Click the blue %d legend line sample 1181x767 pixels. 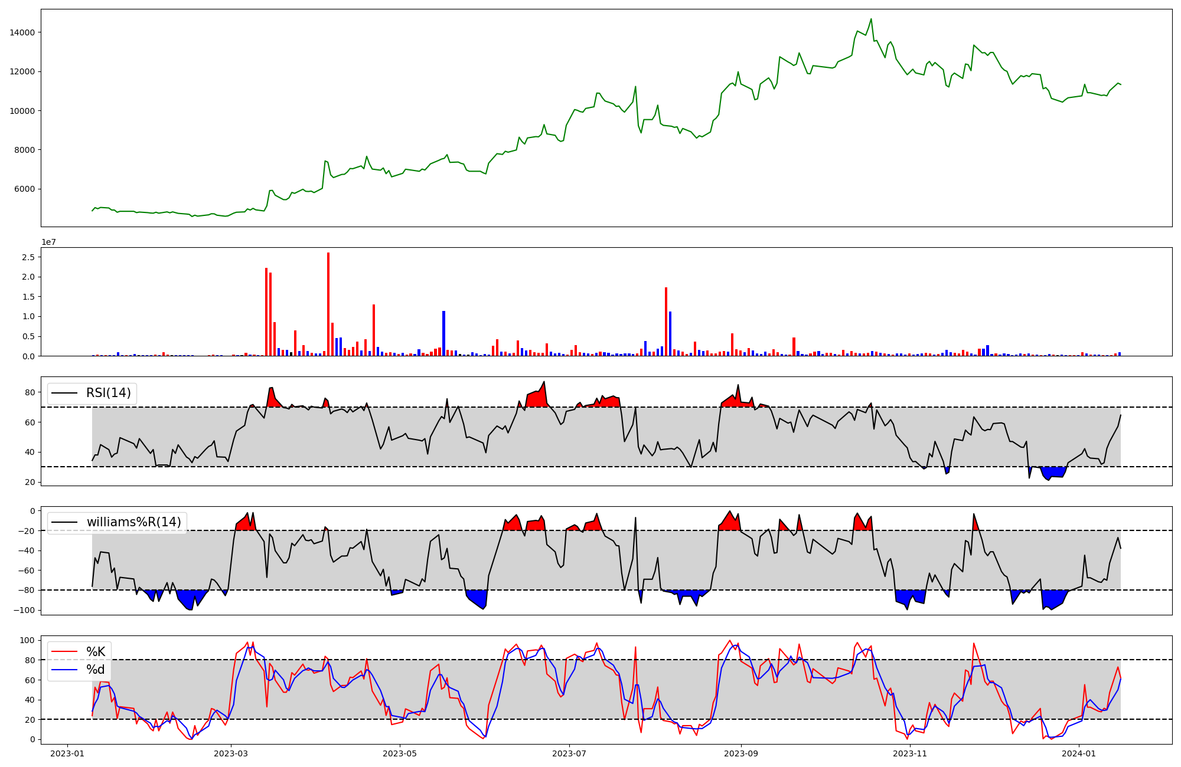point(65,670)
